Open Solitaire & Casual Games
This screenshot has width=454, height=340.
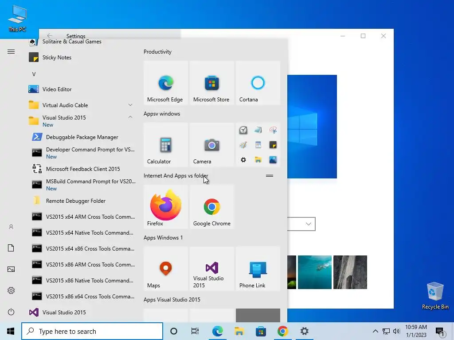[82, 42]
